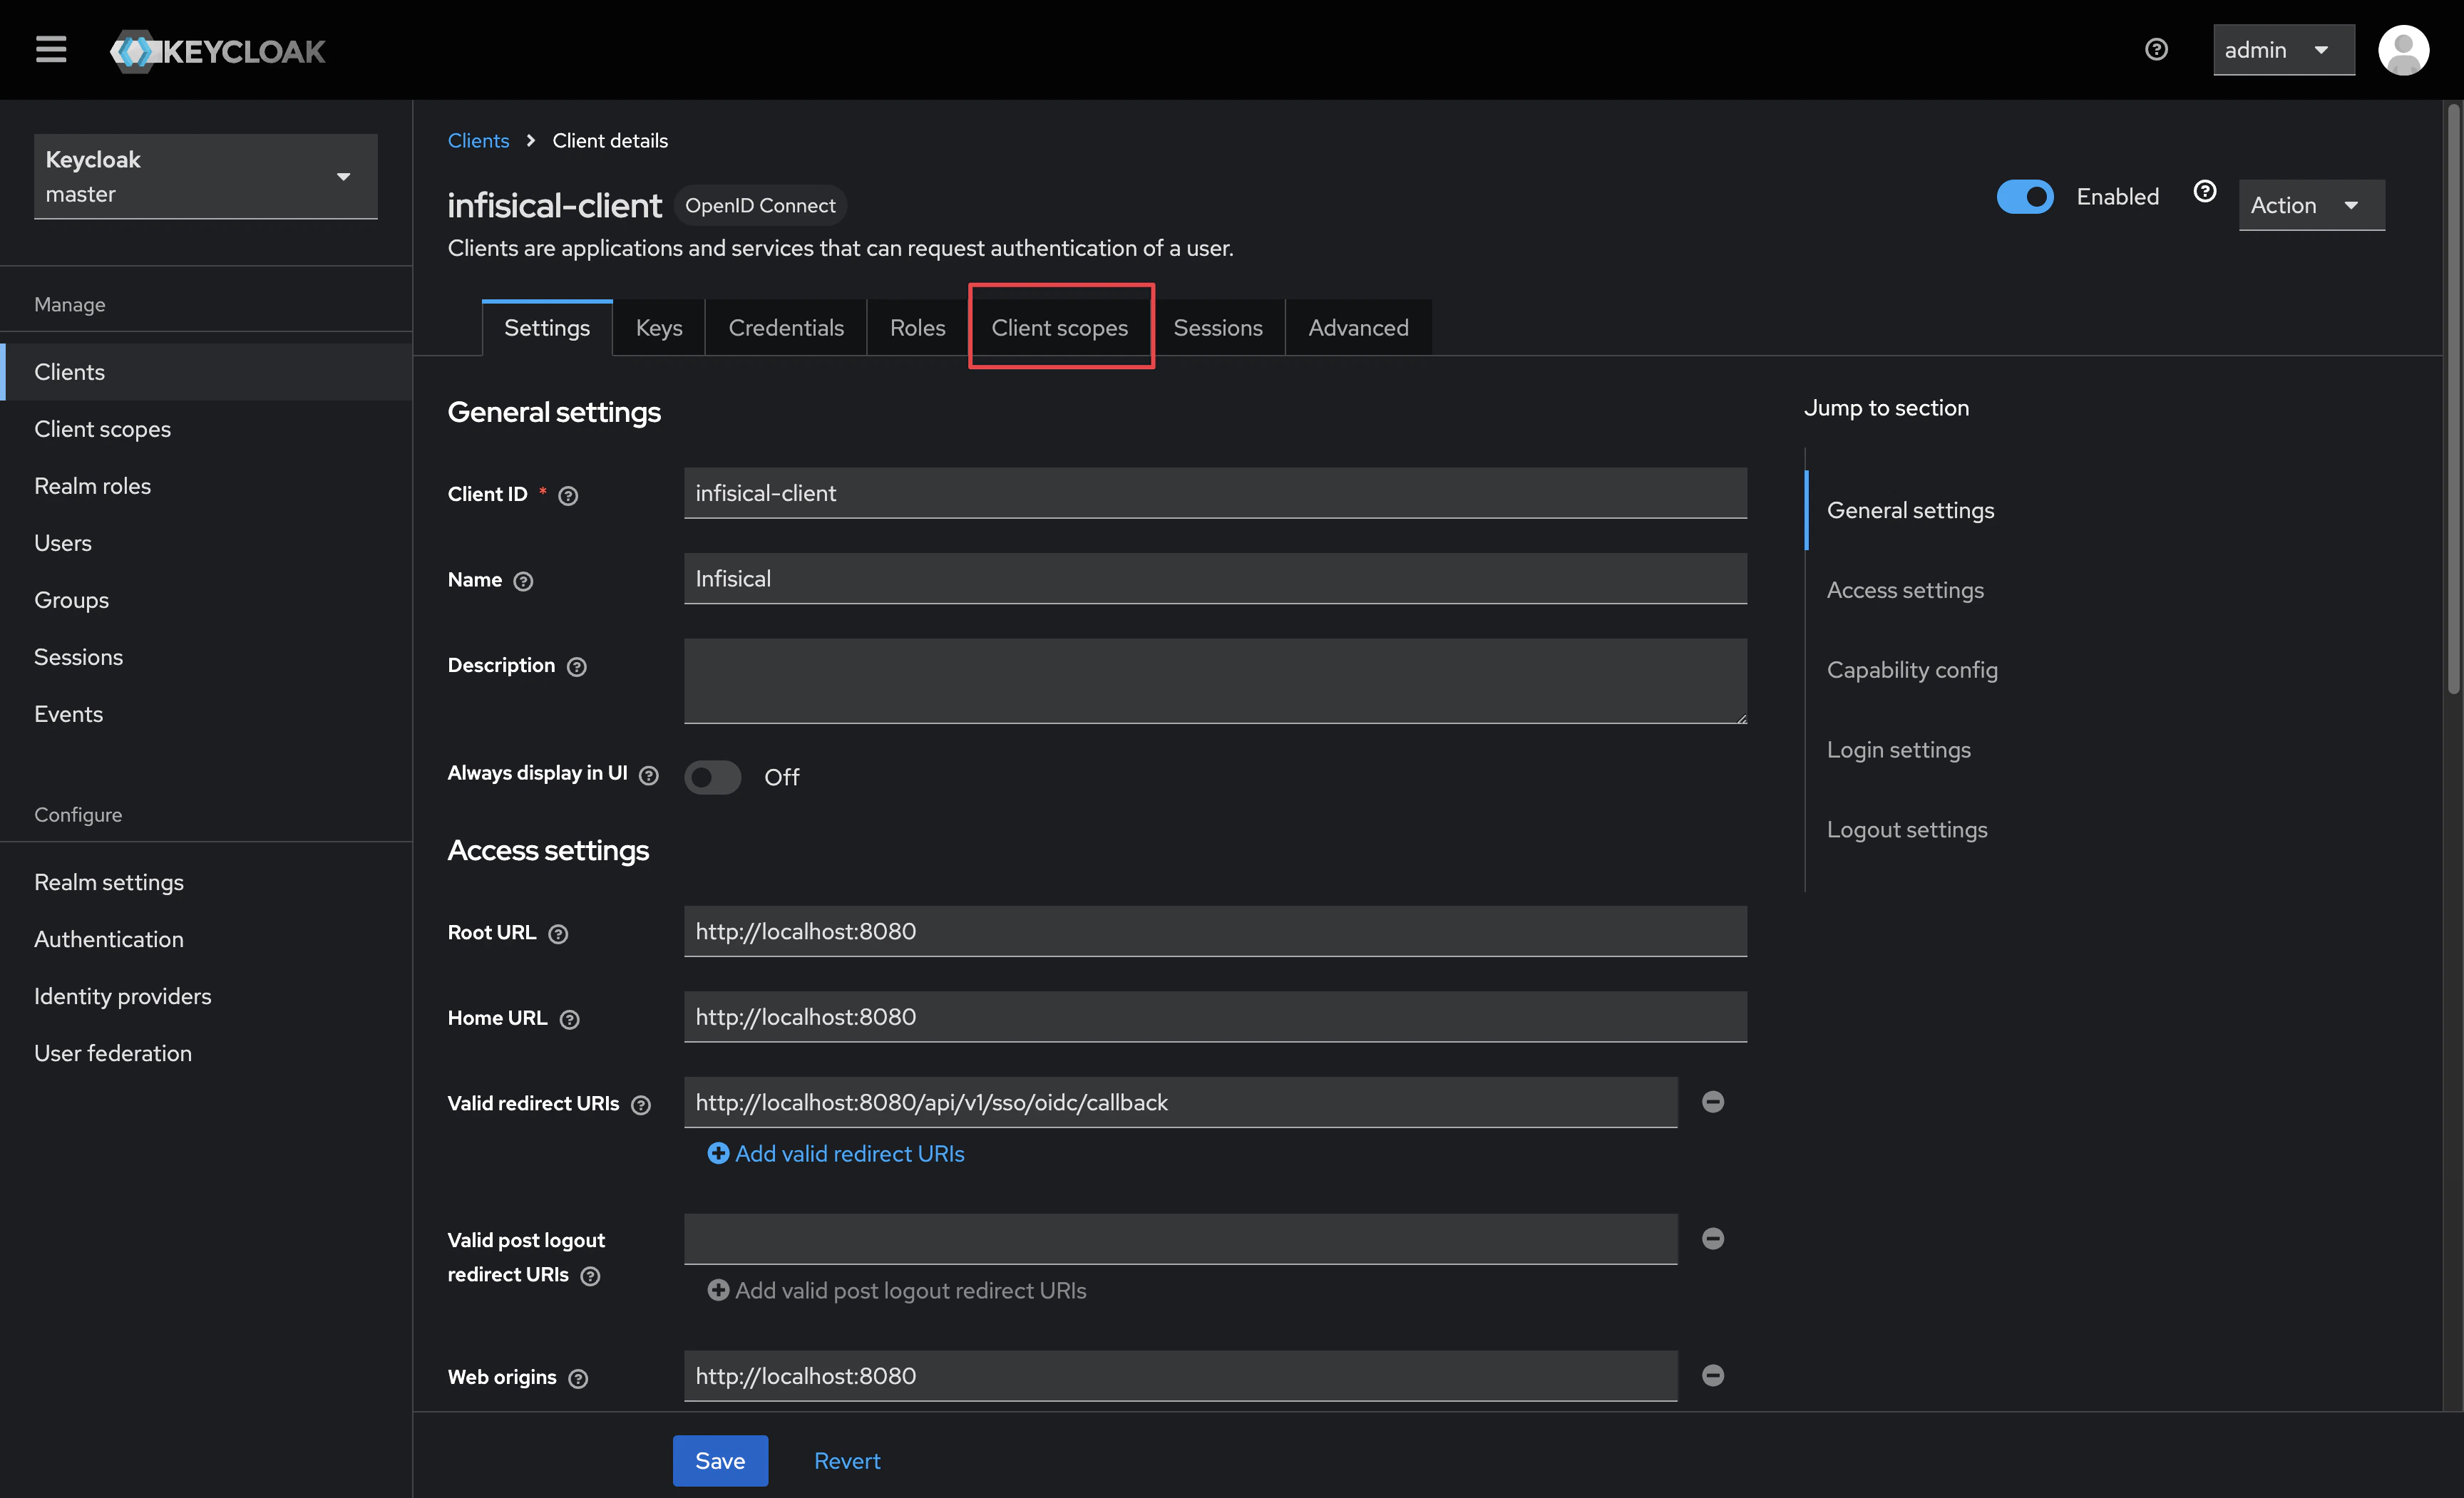Show help for Always display in UI
Screen dimensions: 2464x1498
(x=649, y=775)
